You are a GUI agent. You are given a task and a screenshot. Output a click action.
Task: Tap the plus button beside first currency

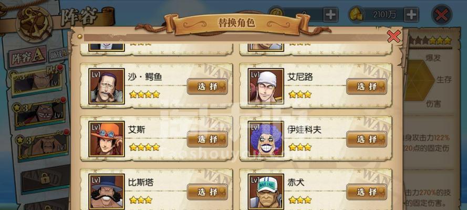point(330,15)
